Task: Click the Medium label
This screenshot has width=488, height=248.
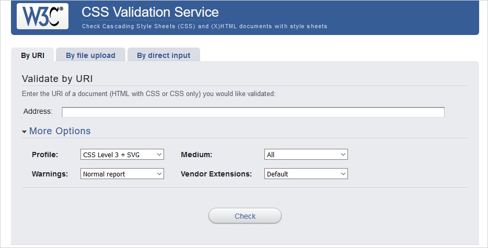Action: point(196,155)
